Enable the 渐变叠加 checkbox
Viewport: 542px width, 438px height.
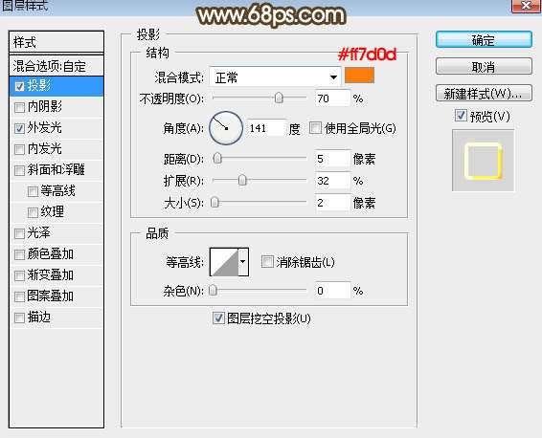coord(19,275)
